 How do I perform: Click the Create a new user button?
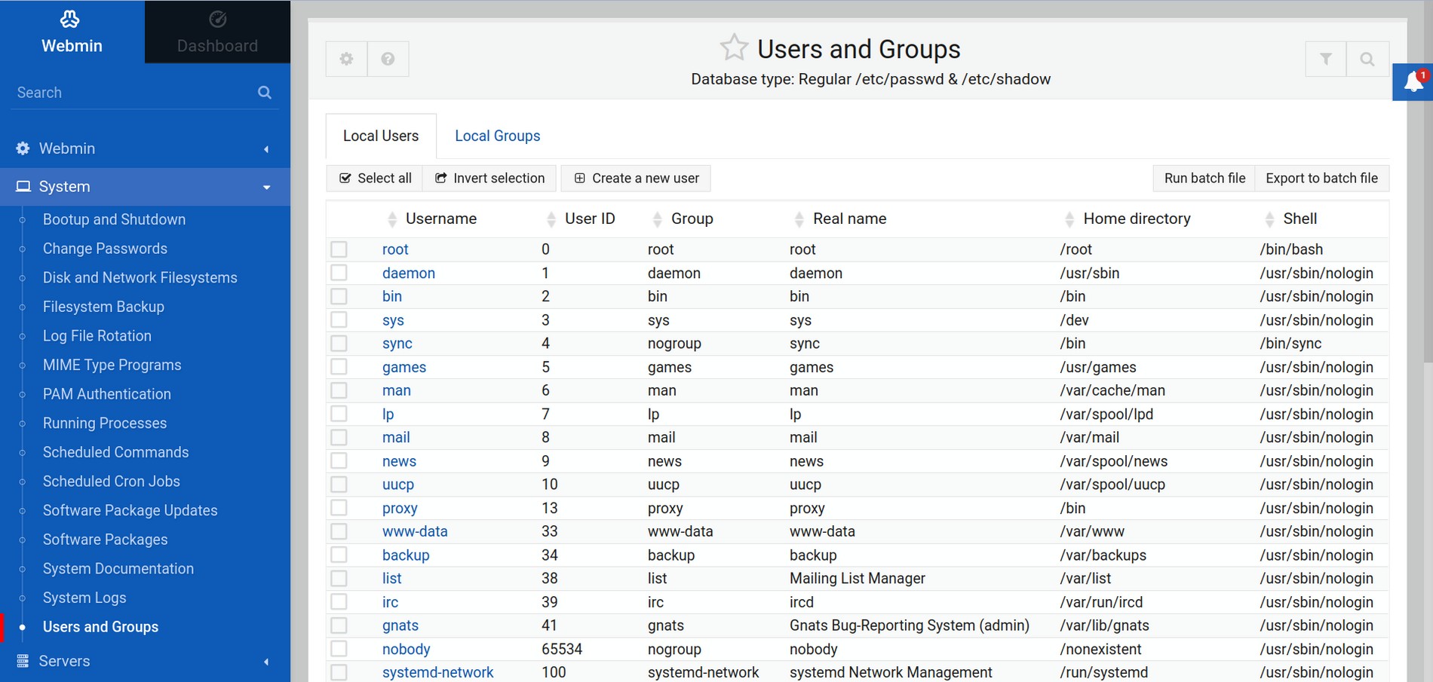[636, 178]
